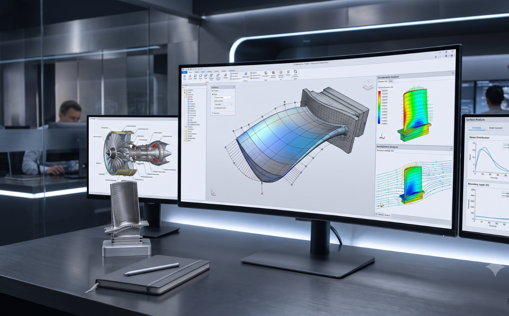This screenshot has height=316, width=509.
Task: Click the view orientation cube in the viewport
Action: pyautogui.click(x=368, y=85)
